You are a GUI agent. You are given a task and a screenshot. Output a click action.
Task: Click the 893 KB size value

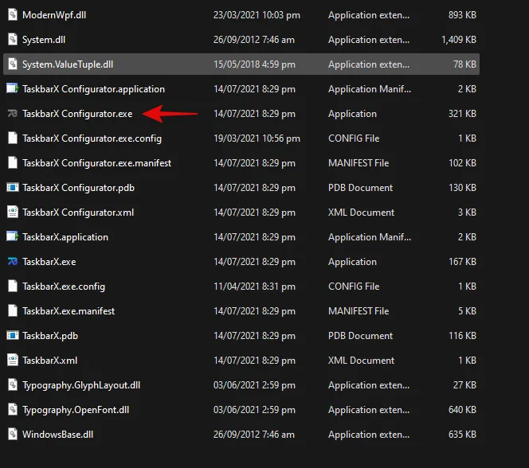(462, 15)
